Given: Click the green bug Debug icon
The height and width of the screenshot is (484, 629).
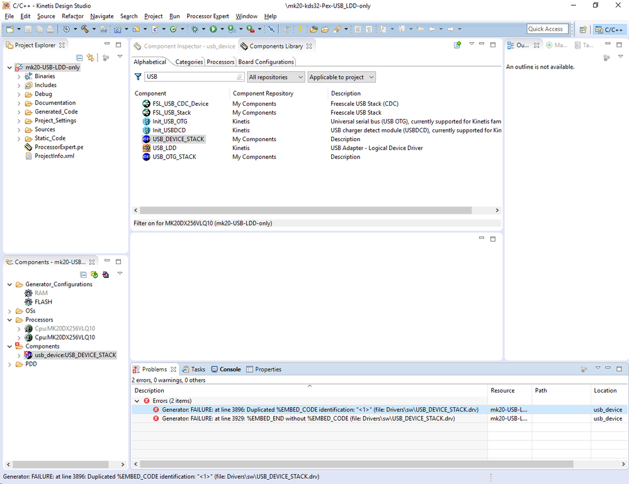Looking at the screenshot, I should pos(195,29).
